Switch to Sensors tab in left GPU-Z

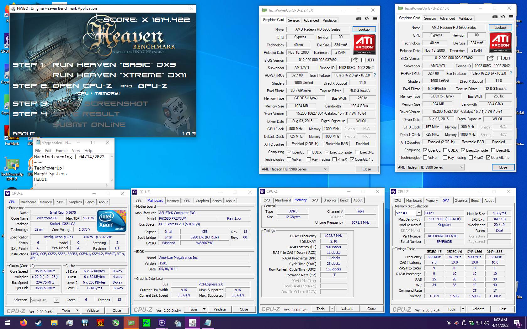click(294, 20)
